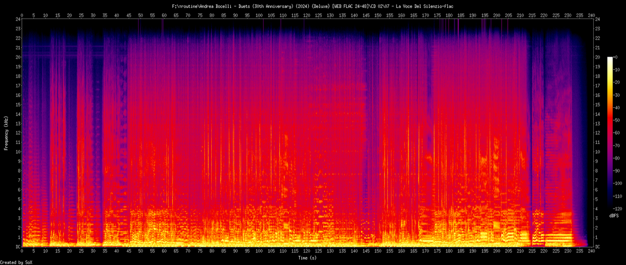
Task: Click "100" tick on bottom time axis
Action: click(x=259, y=252)
